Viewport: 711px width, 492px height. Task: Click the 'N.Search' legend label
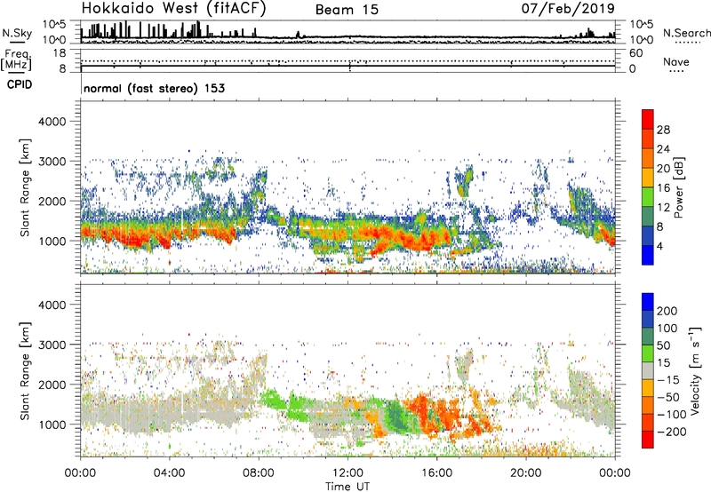click(686, 33)
